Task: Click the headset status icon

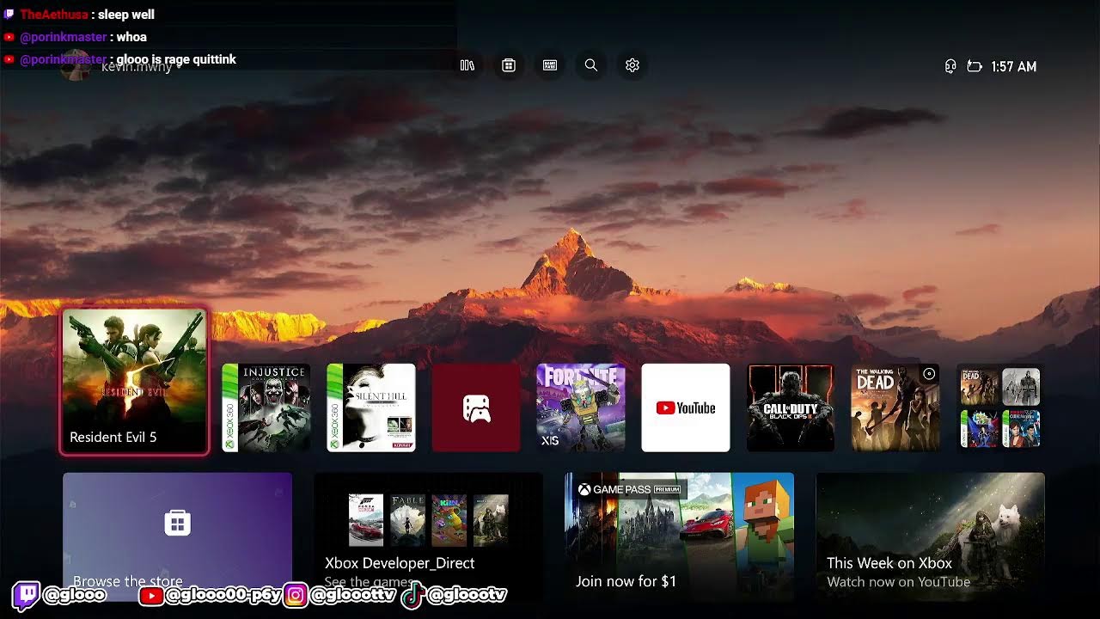Action: pyautogui.click(x=950, y=66)
